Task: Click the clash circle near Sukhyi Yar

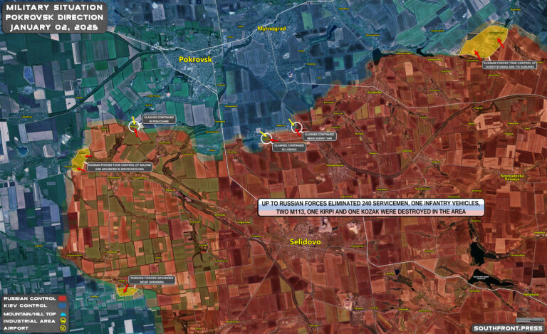Action: [296, 127]
